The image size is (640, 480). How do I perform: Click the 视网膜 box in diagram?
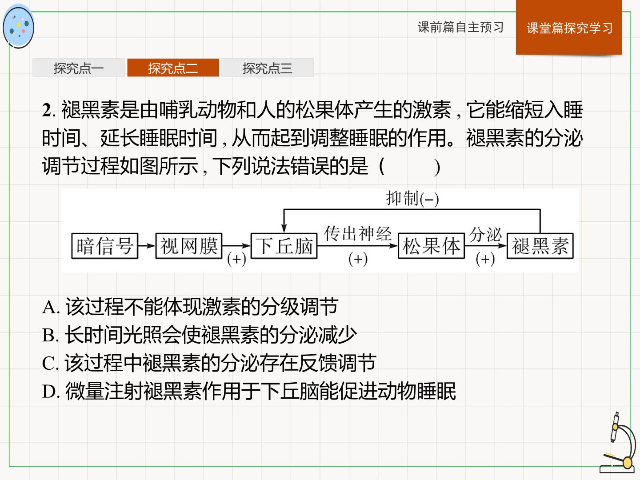[x=189, y=246]
